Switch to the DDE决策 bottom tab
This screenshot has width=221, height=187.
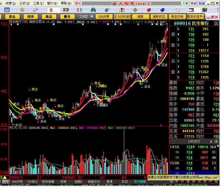[17, 182]
